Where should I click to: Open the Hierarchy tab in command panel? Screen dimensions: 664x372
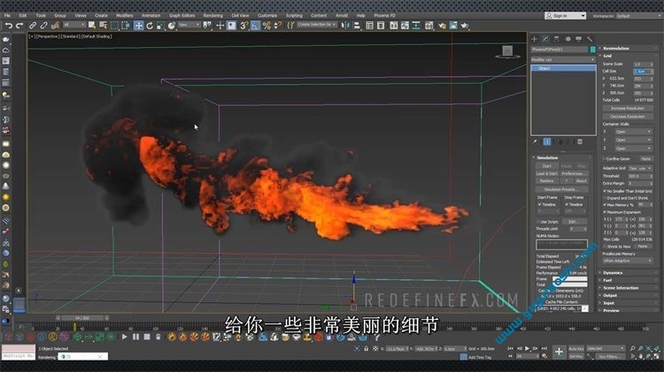(x=557, y=39)
